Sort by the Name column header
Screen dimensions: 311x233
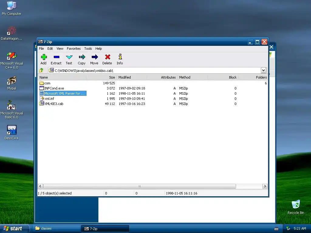tap(62, 77)
